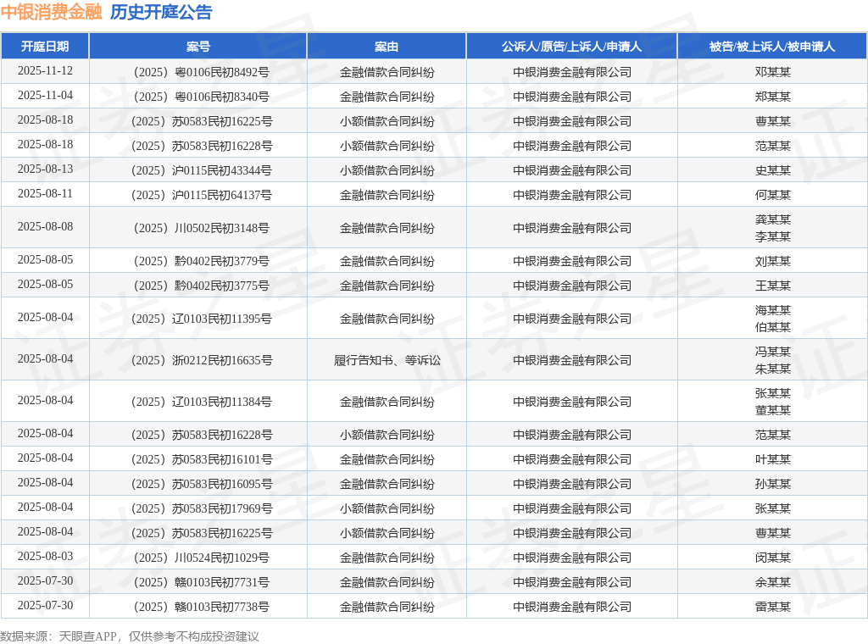This screenshot has height=644, width=868.
Task: Click case number 赣0103民初7731号
Action: (x=202, y=582)
